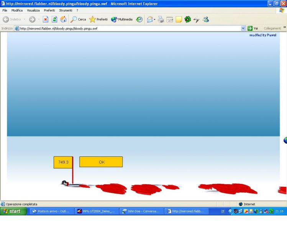Open the Cerca search panel
This screenshot has height=230, width=287.
(78, 20)
